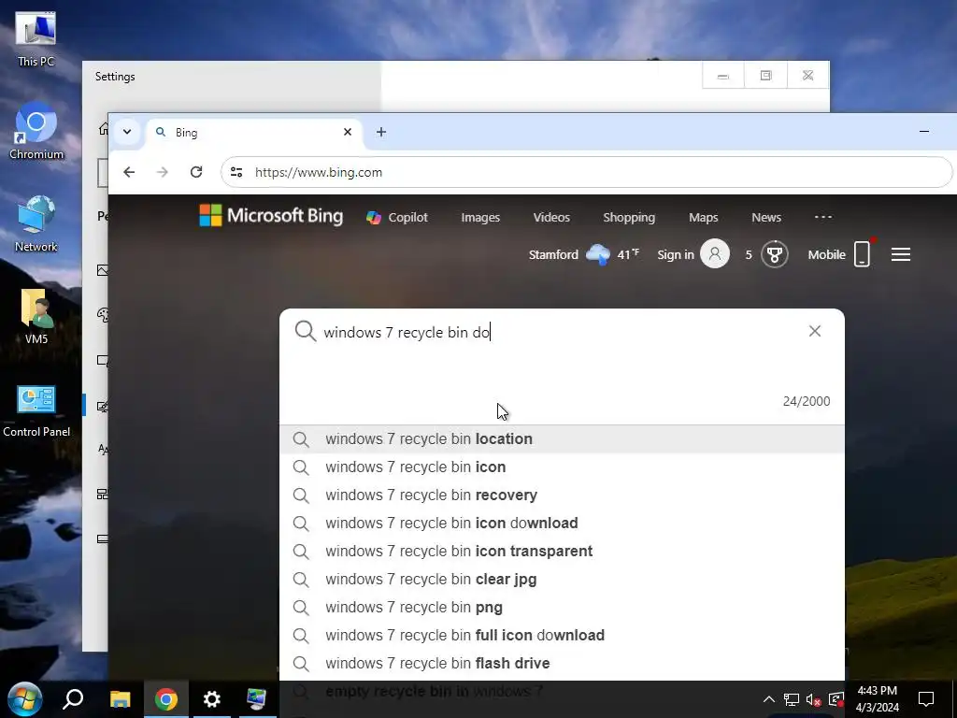
Task: Close the Bing tab
Action: [348, 132]
